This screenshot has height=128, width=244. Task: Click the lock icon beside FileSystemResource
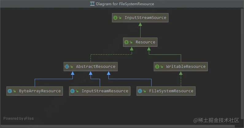(x=145, y=91)
